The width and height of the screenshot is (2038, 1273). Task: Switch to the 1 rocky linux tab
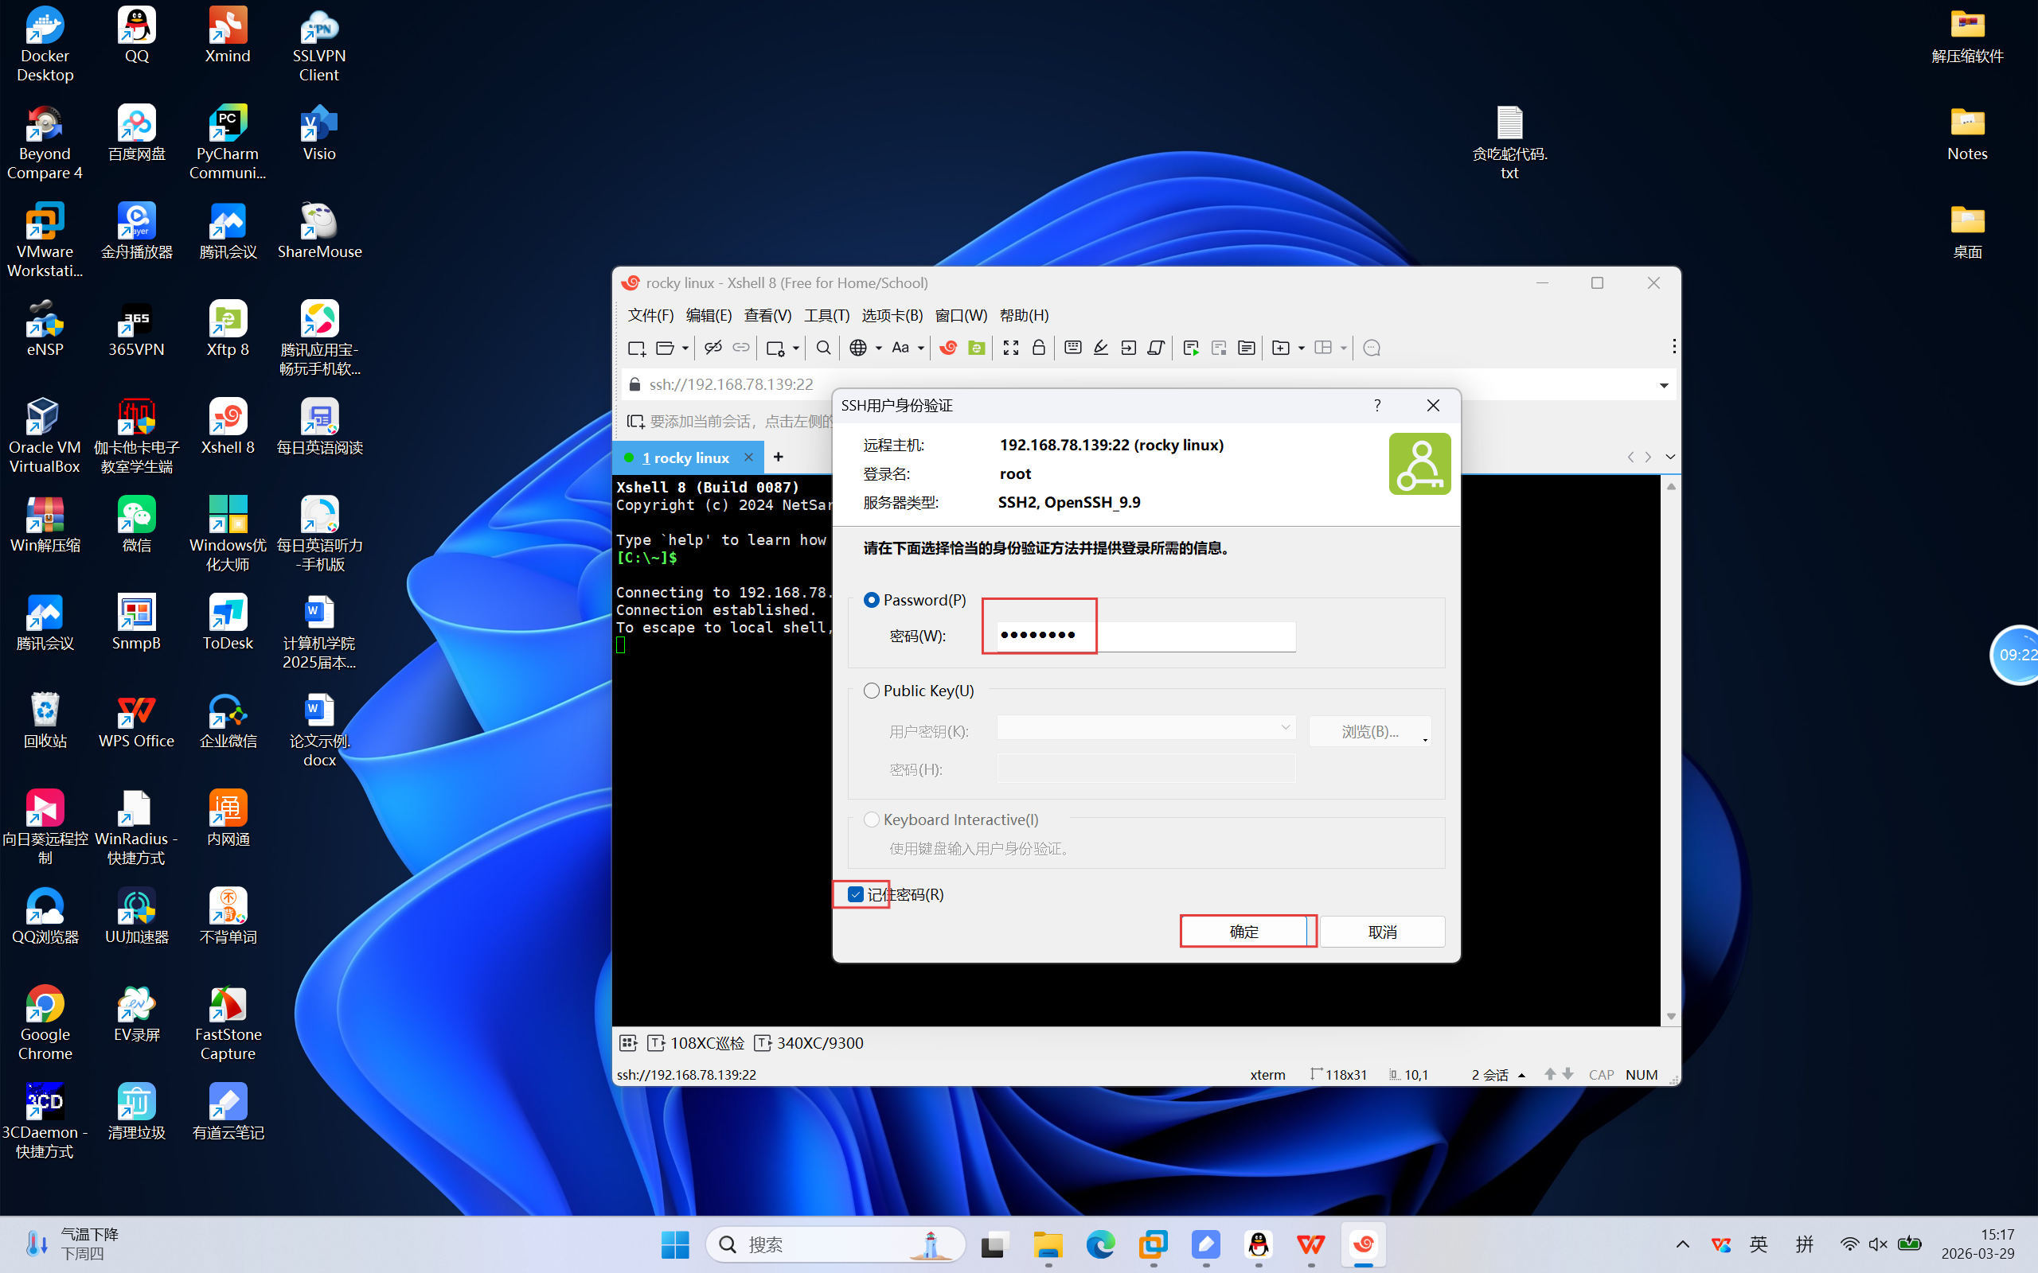685,458
